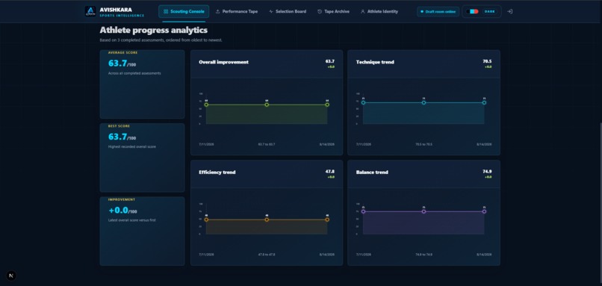This screenshot has width=602, height=286.
Task: Click the Athlete progress analytics heading
Action: (154, 30)
